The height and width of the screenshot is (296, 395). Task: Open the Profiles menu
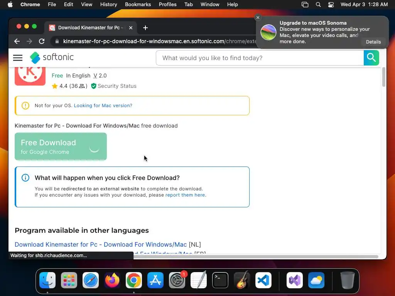(167, 5)
